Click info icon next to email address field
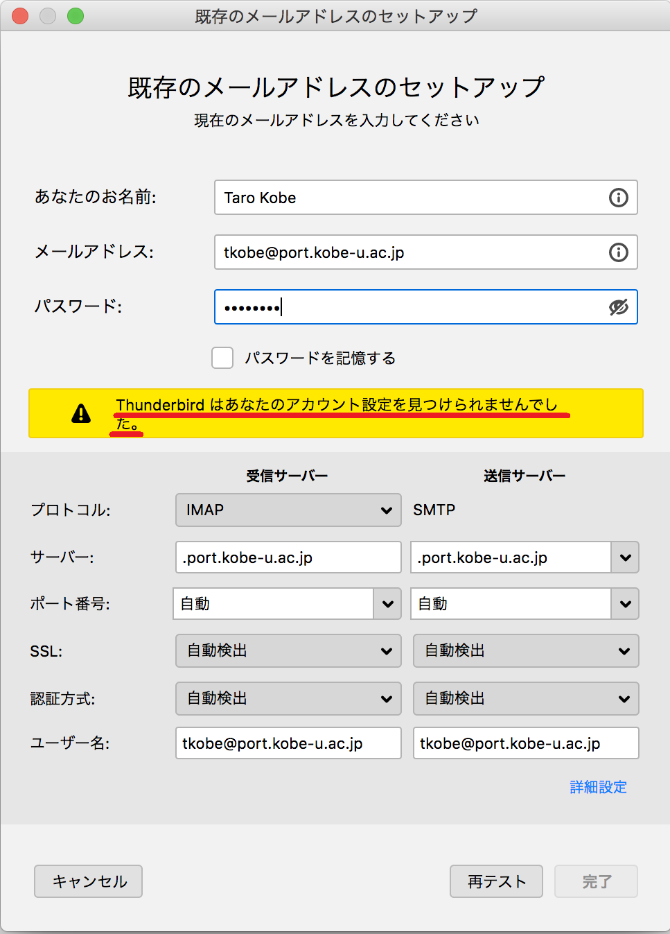Viewport: 670px width, 934px height. tap(618, 252)
